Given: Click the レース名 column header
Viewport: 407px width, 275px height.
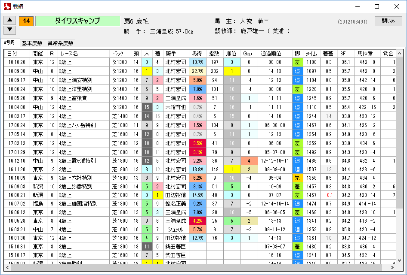Looking at the screenshot, I should (x=84, y=54).
